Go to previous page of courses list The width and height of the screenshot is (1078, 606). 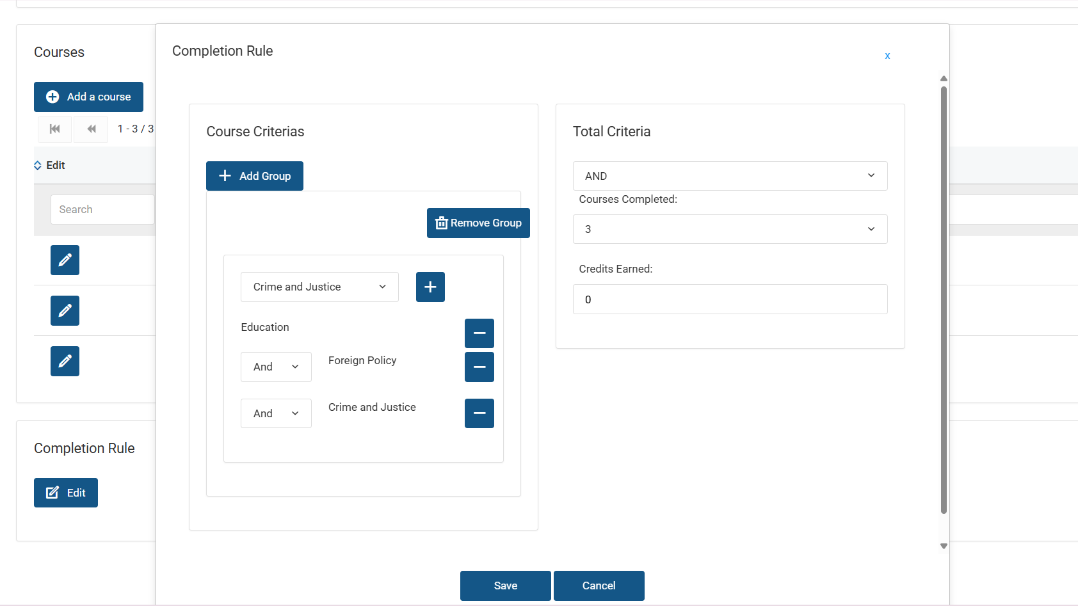click(91, 129)
